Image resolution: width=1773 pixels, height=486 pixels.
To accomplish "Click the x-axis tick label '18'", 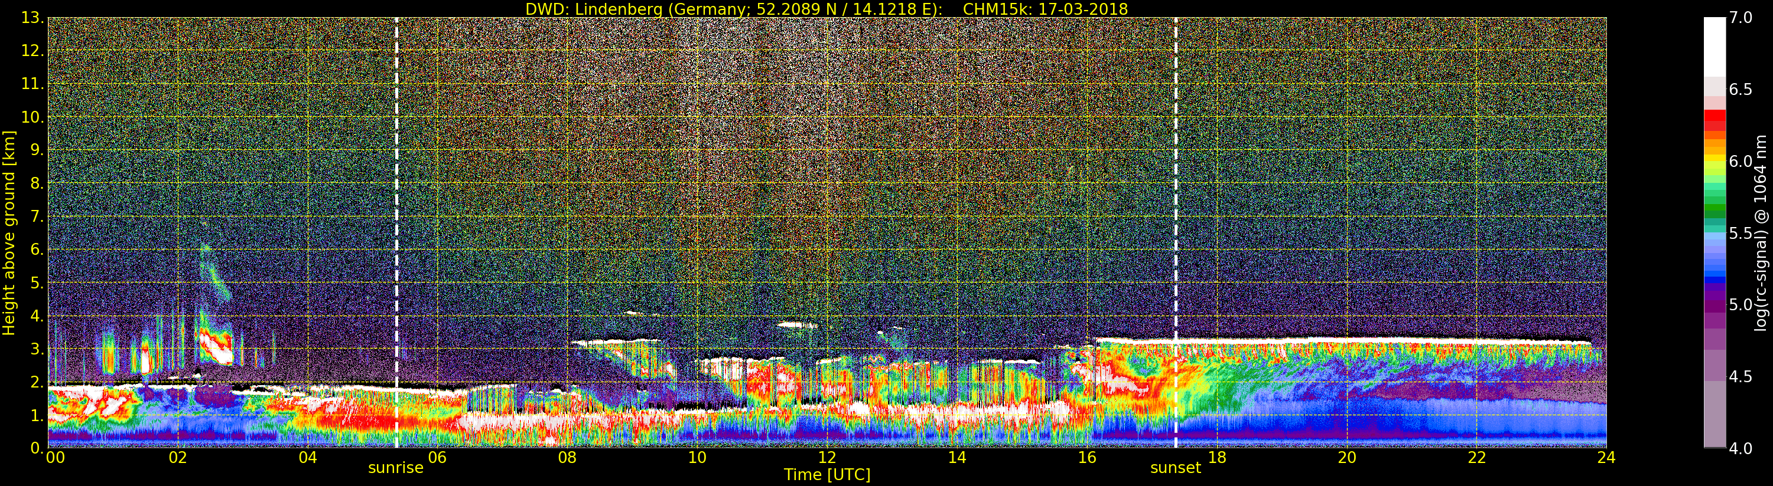I will click(x=1217, y=457).
